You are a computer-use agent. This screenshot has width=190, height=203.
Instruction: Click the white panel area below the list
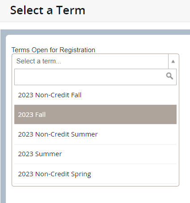[x=95, y=194]
